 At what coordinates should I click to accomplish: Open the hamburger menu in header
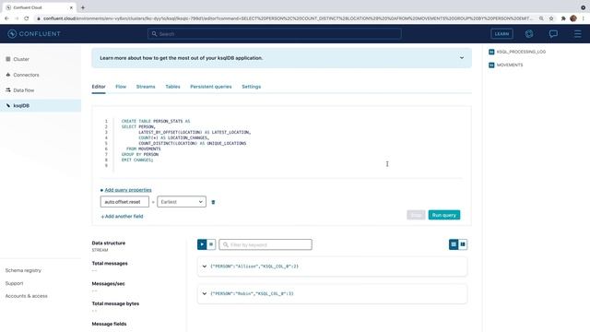coord(578,34)
